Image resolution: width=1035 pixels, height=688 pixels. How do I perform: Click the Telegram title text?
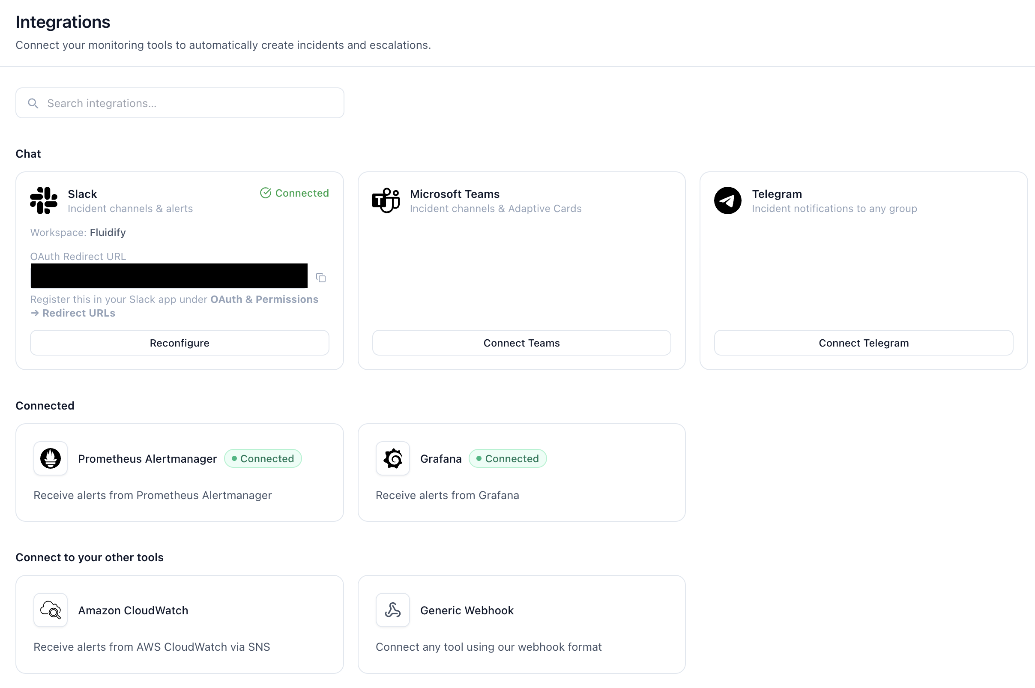(x=777, y=194)
